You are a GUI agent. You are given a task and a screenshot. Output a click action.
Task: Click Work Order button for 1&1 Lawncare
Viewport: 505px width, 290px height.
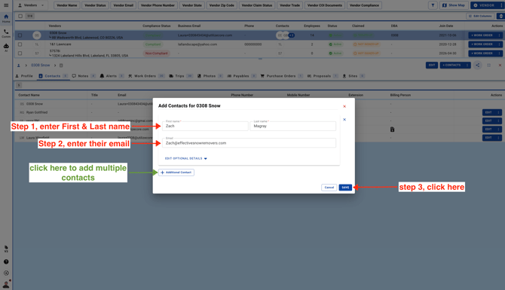[482, 44]
